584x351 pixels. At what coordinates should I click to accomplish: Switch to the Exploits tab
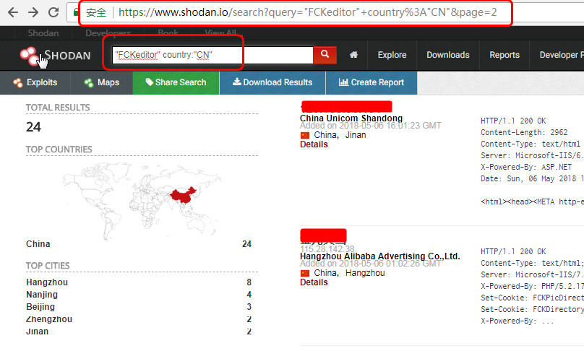click(35, 82)
